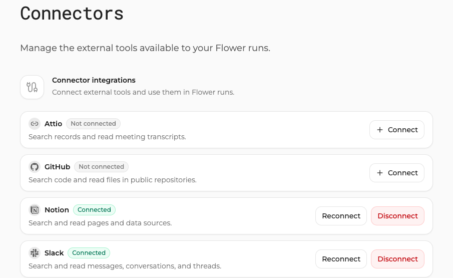
Task: Disconnect the Slack connector
Action: 397,259
